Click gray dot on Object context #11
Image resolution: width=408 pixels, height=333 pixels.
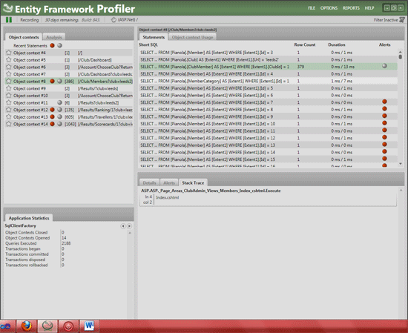59,102
